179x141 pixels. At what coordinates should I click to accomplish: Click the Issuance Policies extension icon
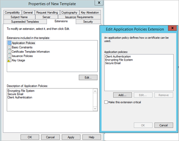click(9, 56)
